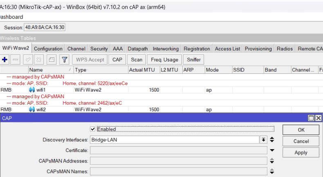Image resolution: width=323 pixels, height=177 pixels.
Task: Open the Interworking tab
Action: 166,49
